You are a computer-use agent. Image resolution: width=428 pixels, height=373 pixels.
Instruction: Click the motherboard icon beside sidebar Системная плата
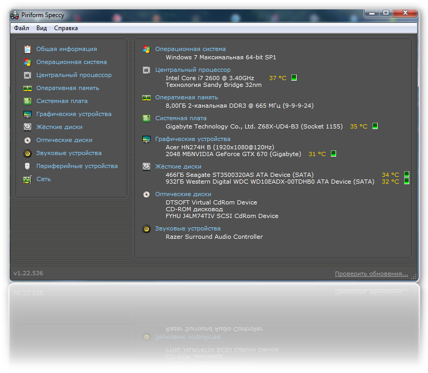pos(28,101)
